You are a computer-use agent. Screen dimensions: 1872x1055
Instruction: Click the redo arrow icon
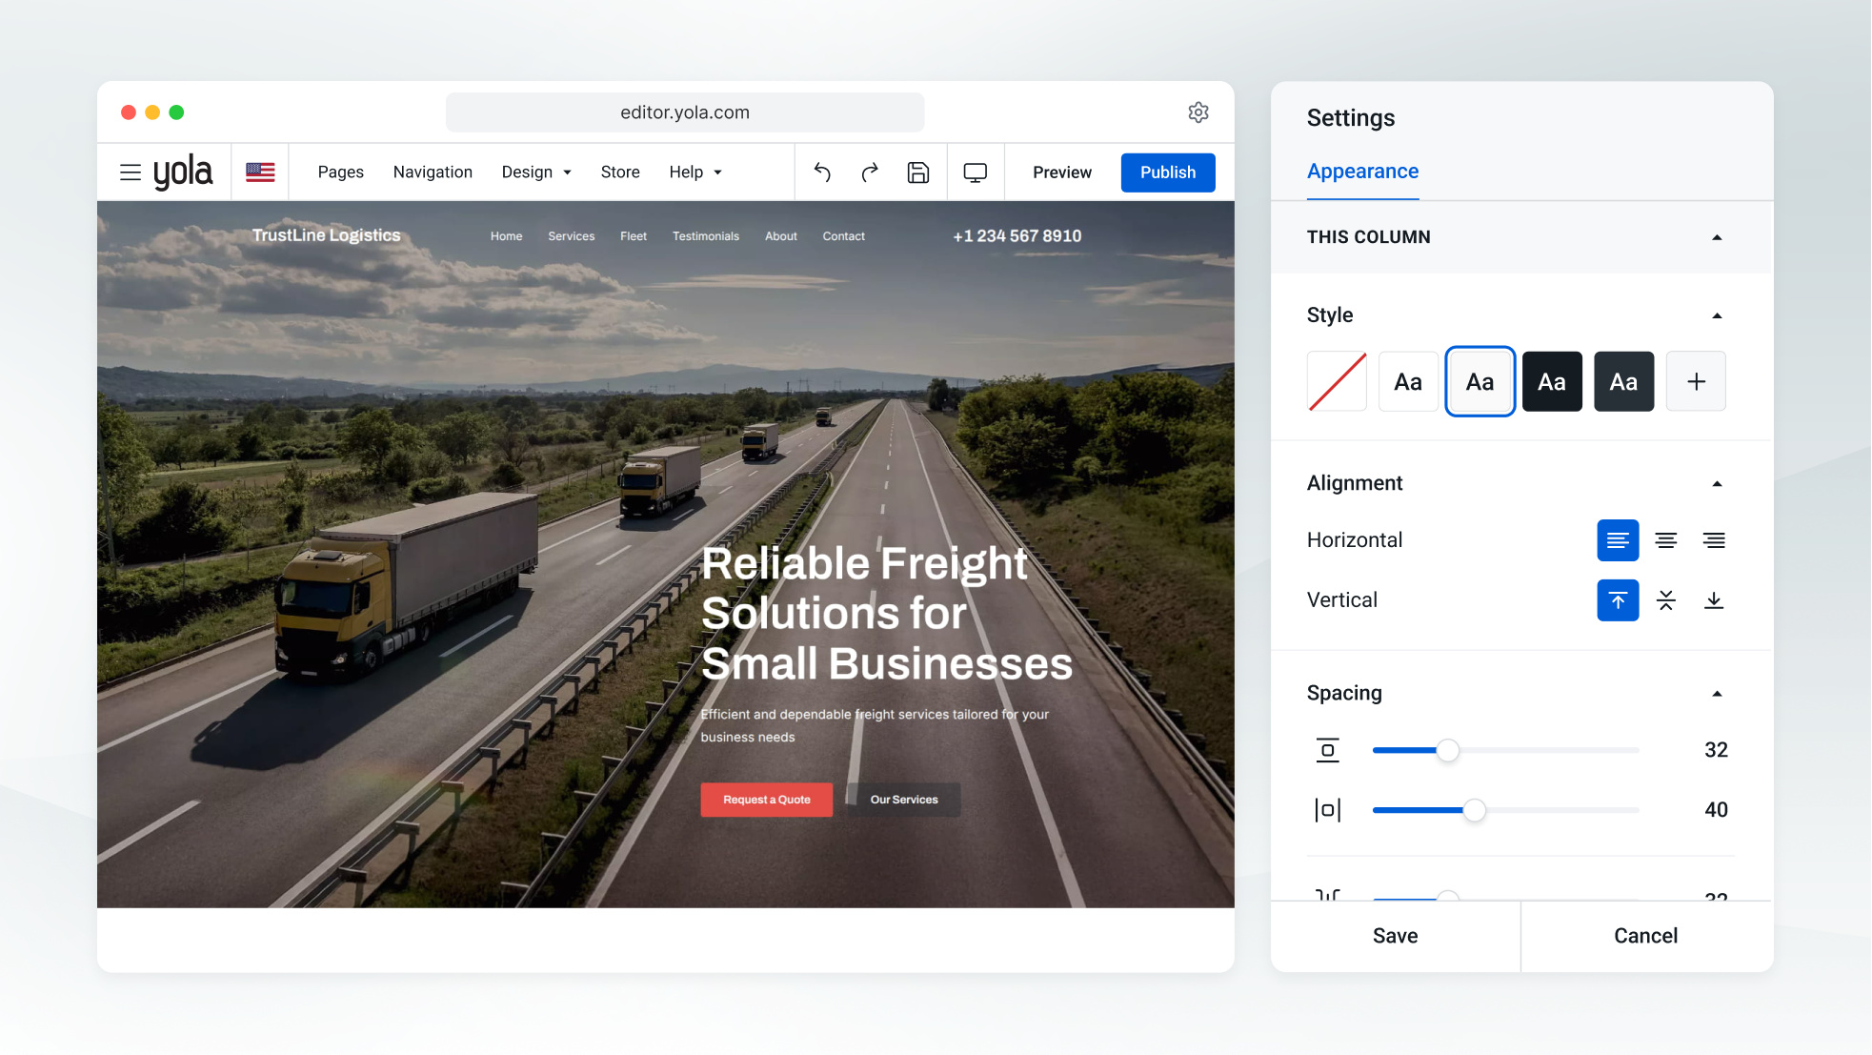click(x=870, y=172)
